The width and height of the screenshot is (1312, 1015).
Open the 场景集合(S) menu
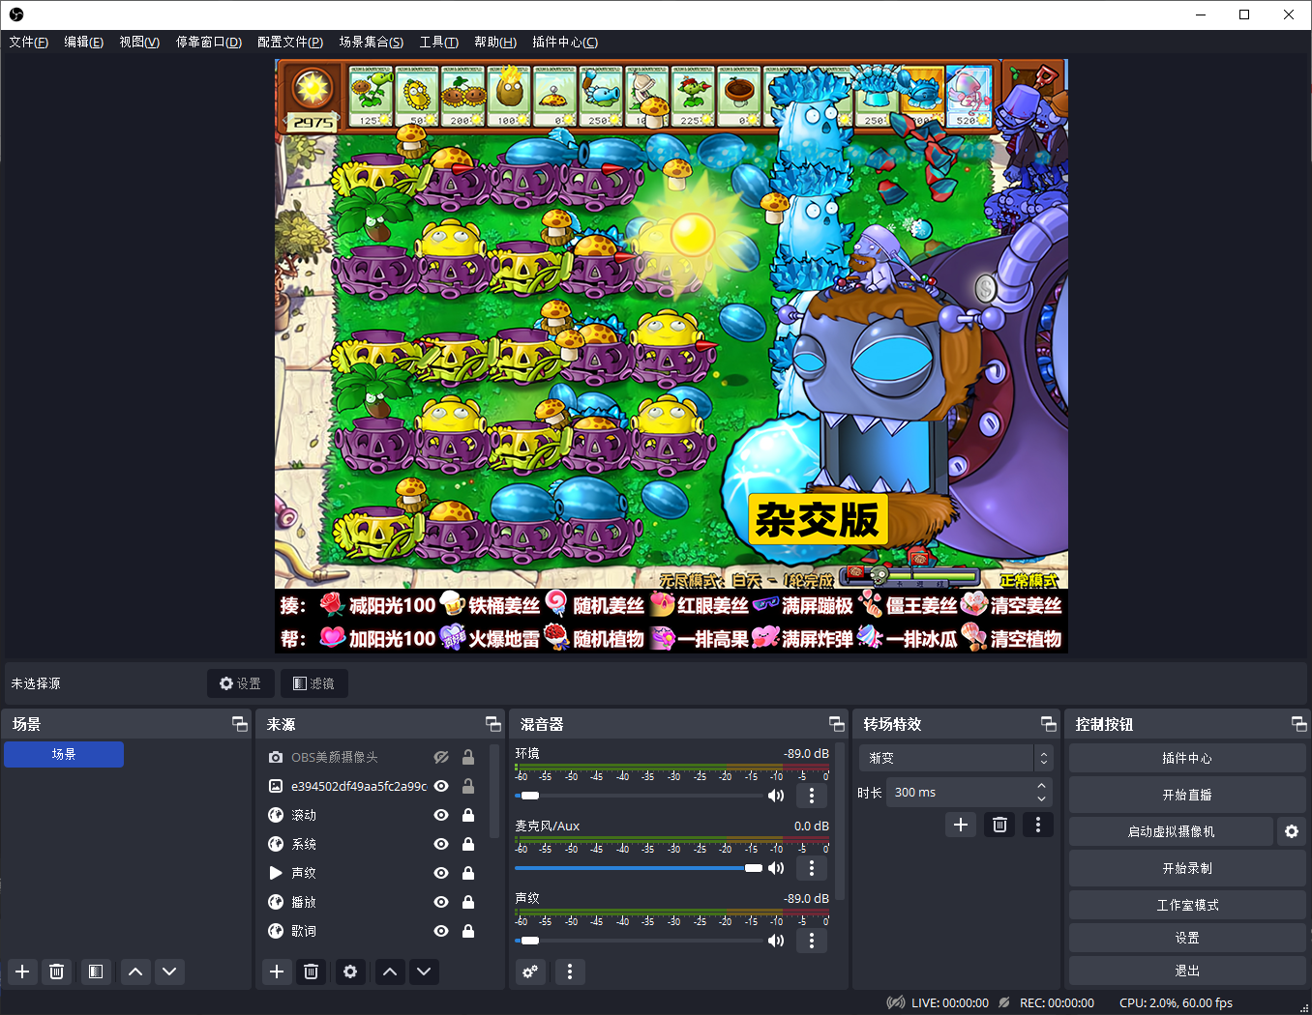point(371,42)
